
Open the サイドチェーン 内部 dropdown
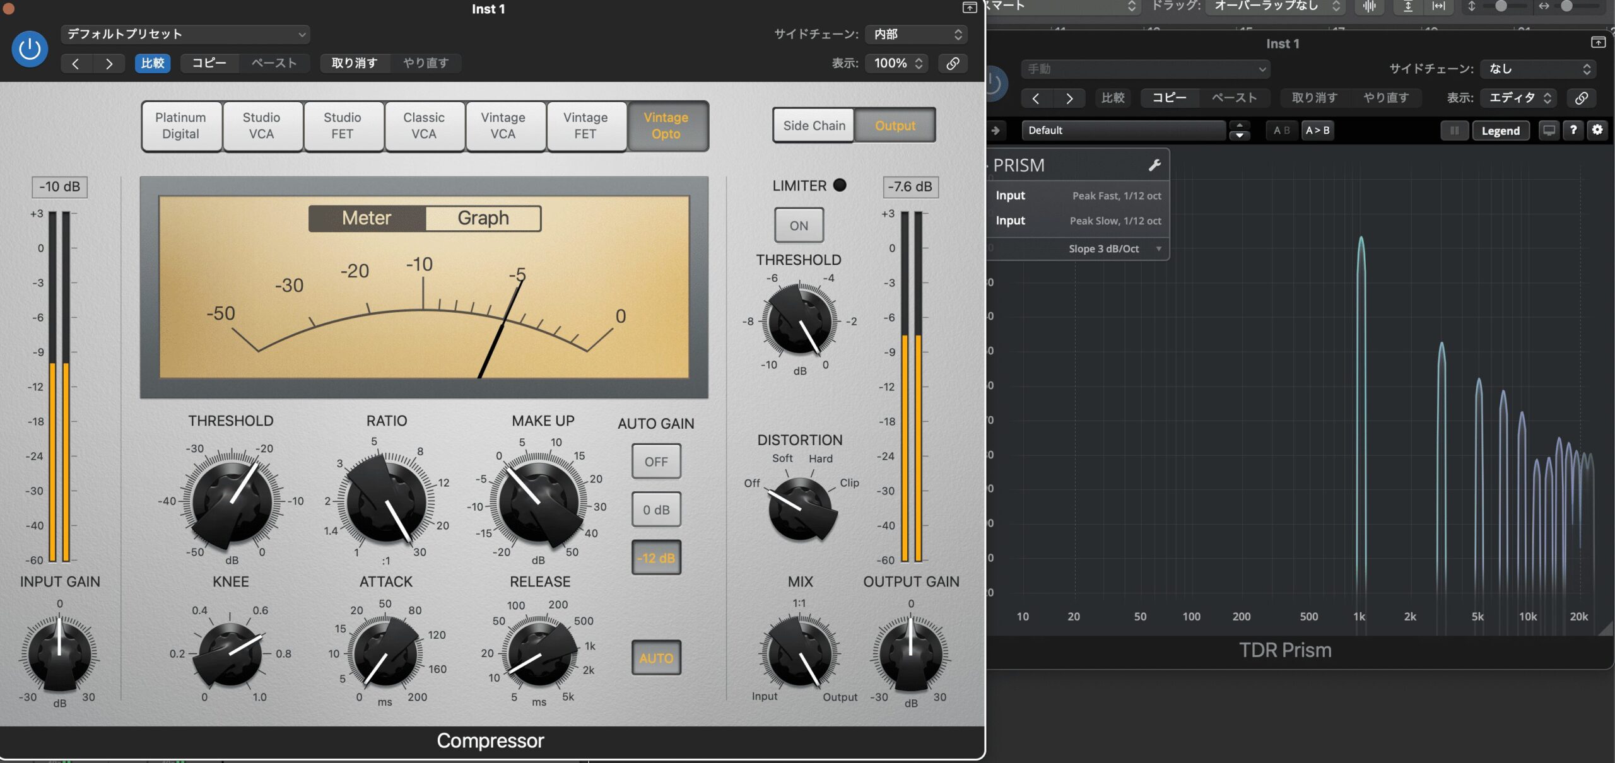(917, 34)
